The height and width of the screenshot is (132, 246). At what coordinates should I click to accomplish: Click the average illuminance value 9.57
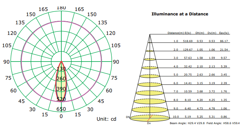pos(224,58)
